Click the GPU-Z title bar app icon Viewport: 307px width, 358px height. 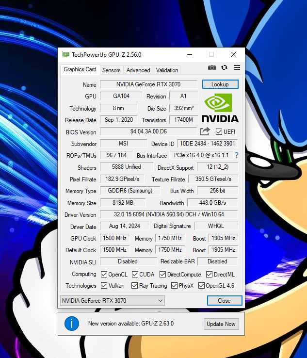click(66, 54)
